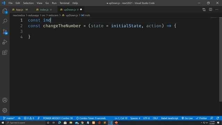
Task: Click the vertical scrollbar of the editor
Action: [x=221, y=59]
